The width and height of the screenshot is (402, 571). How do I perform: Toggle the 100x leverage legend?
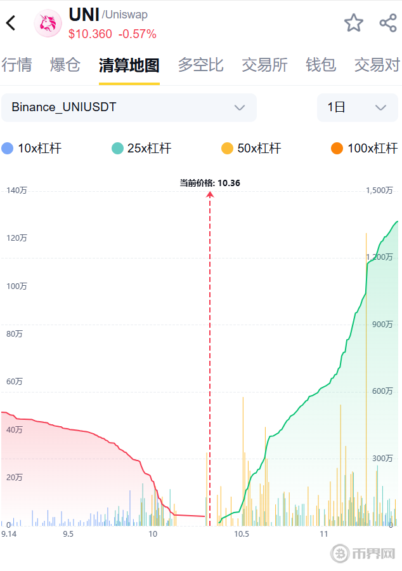(364, 149)
